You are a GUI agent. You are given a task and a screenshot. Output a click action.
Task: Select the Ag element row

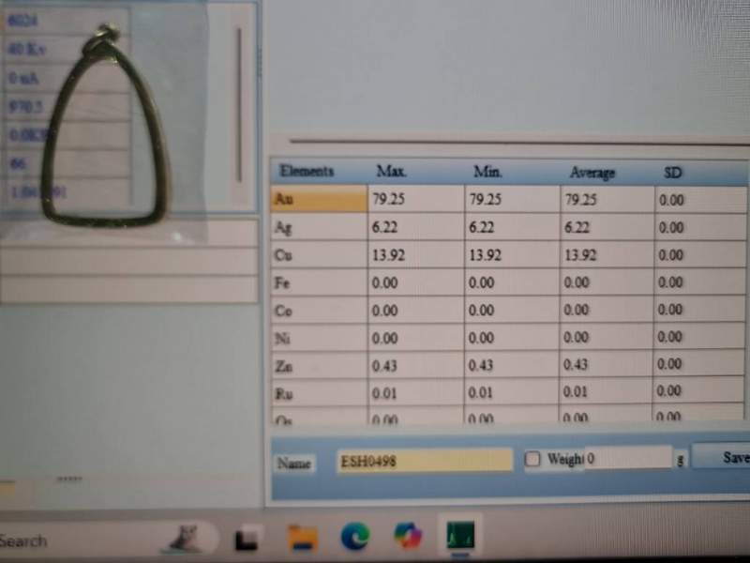[319, 227]
